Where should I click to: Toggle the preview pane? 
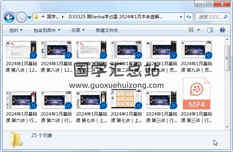click(x=210, y=30)
